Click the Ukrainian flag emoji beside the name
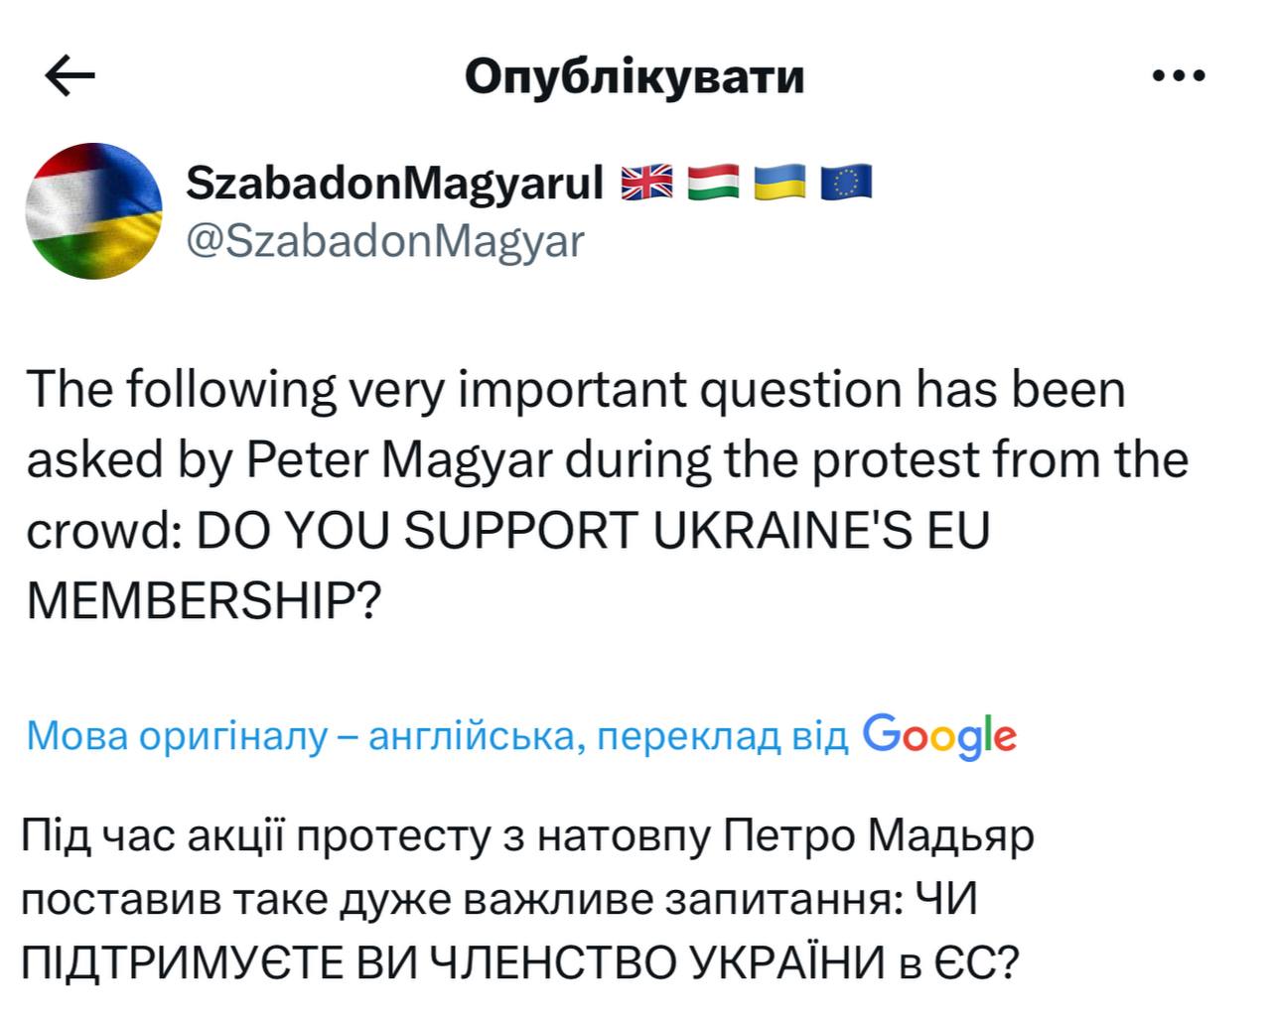 pyautogui.click(x=781, y=184)
